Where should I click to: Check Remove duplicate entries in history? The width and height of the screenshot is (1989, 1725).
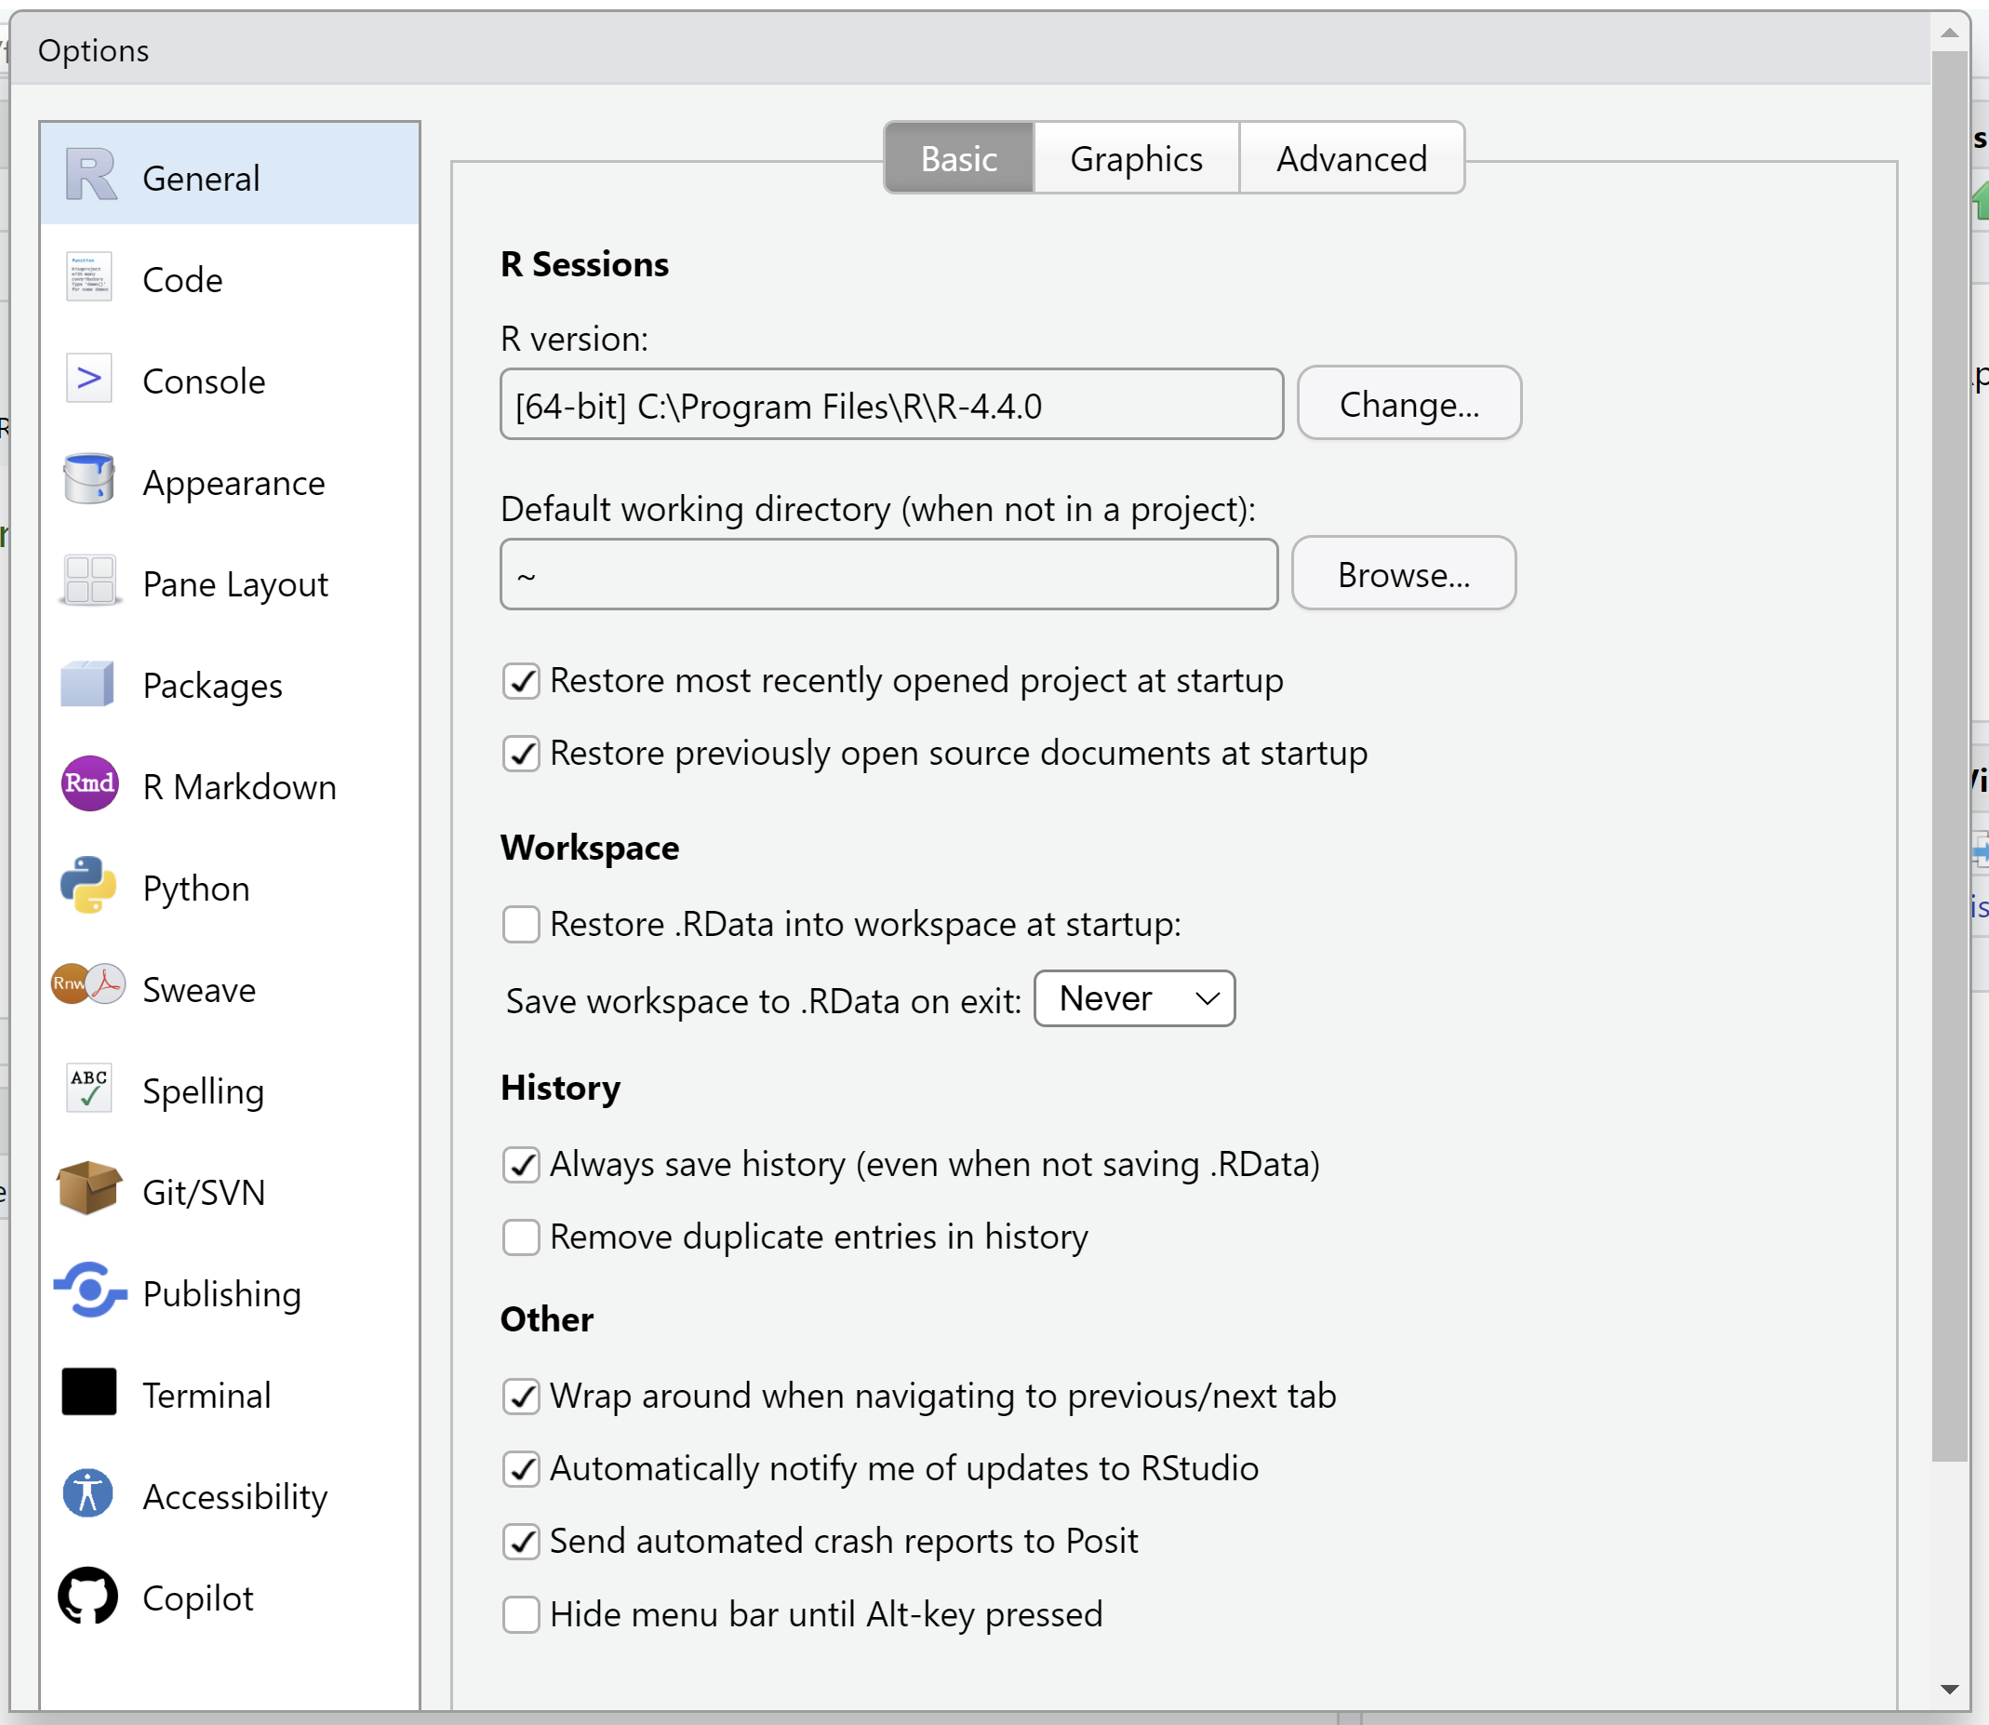521,1237
